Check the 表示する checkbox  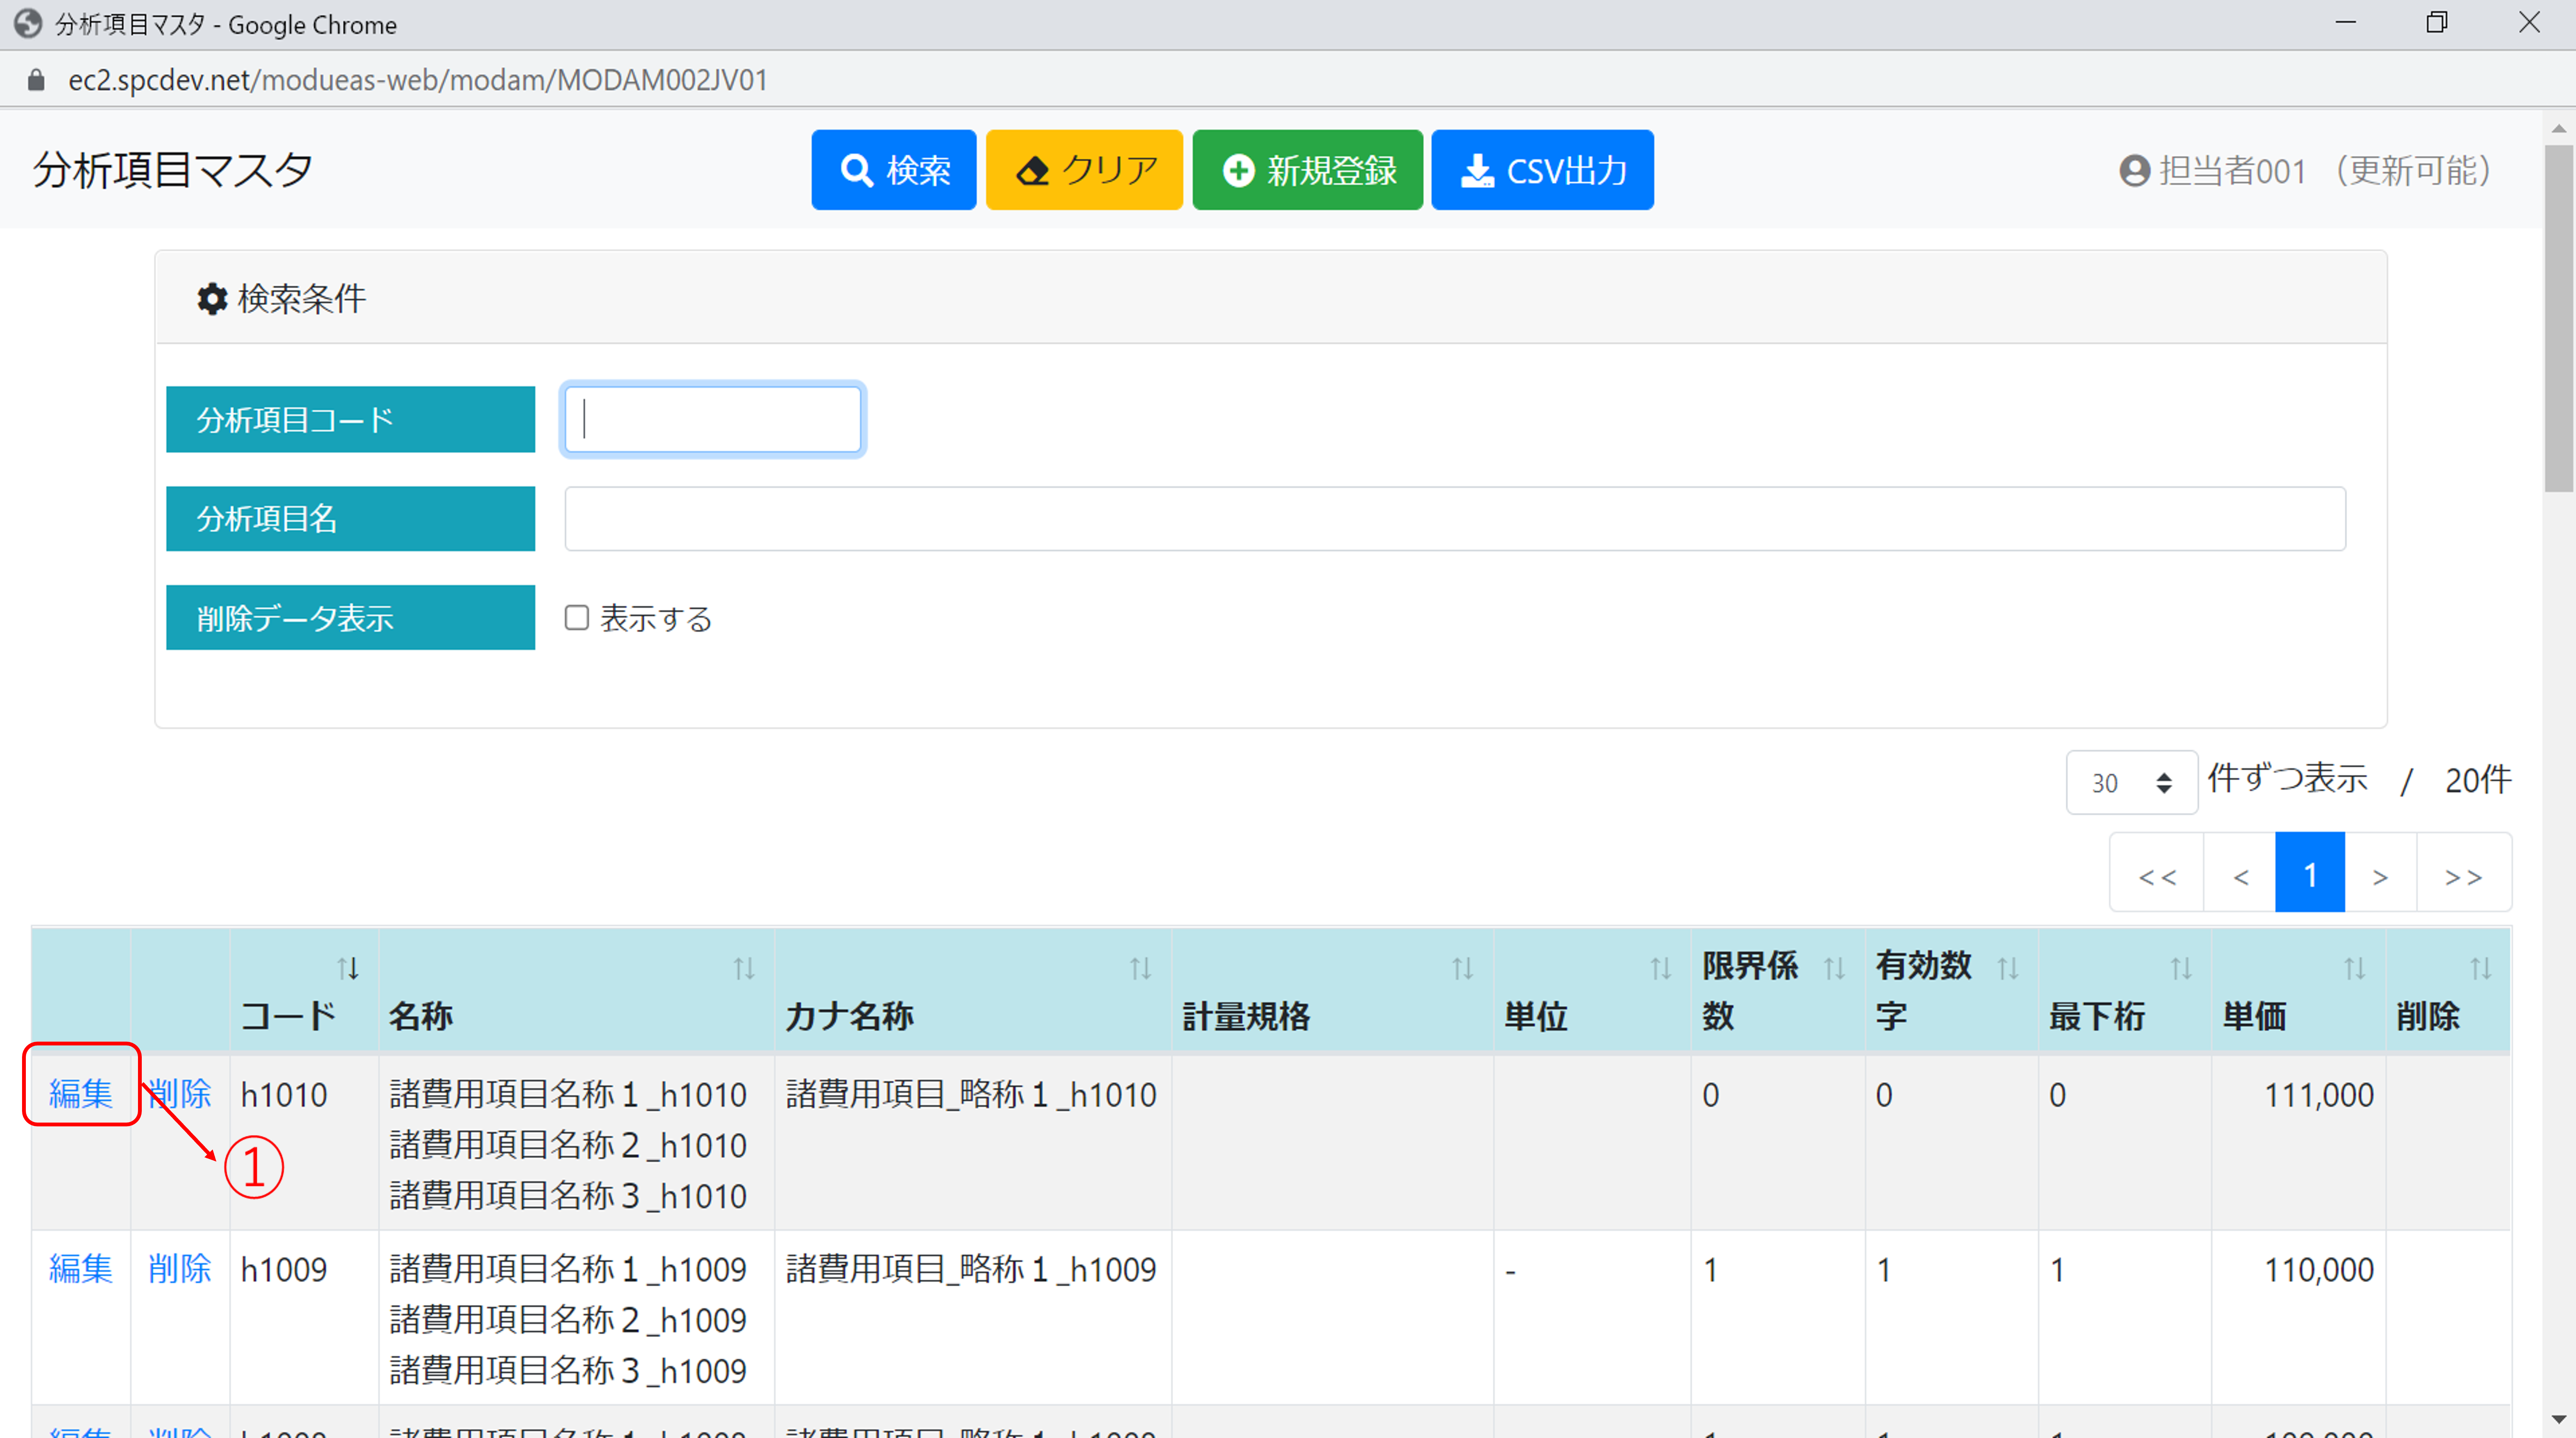pyautogui.click(x=577, y=618)
